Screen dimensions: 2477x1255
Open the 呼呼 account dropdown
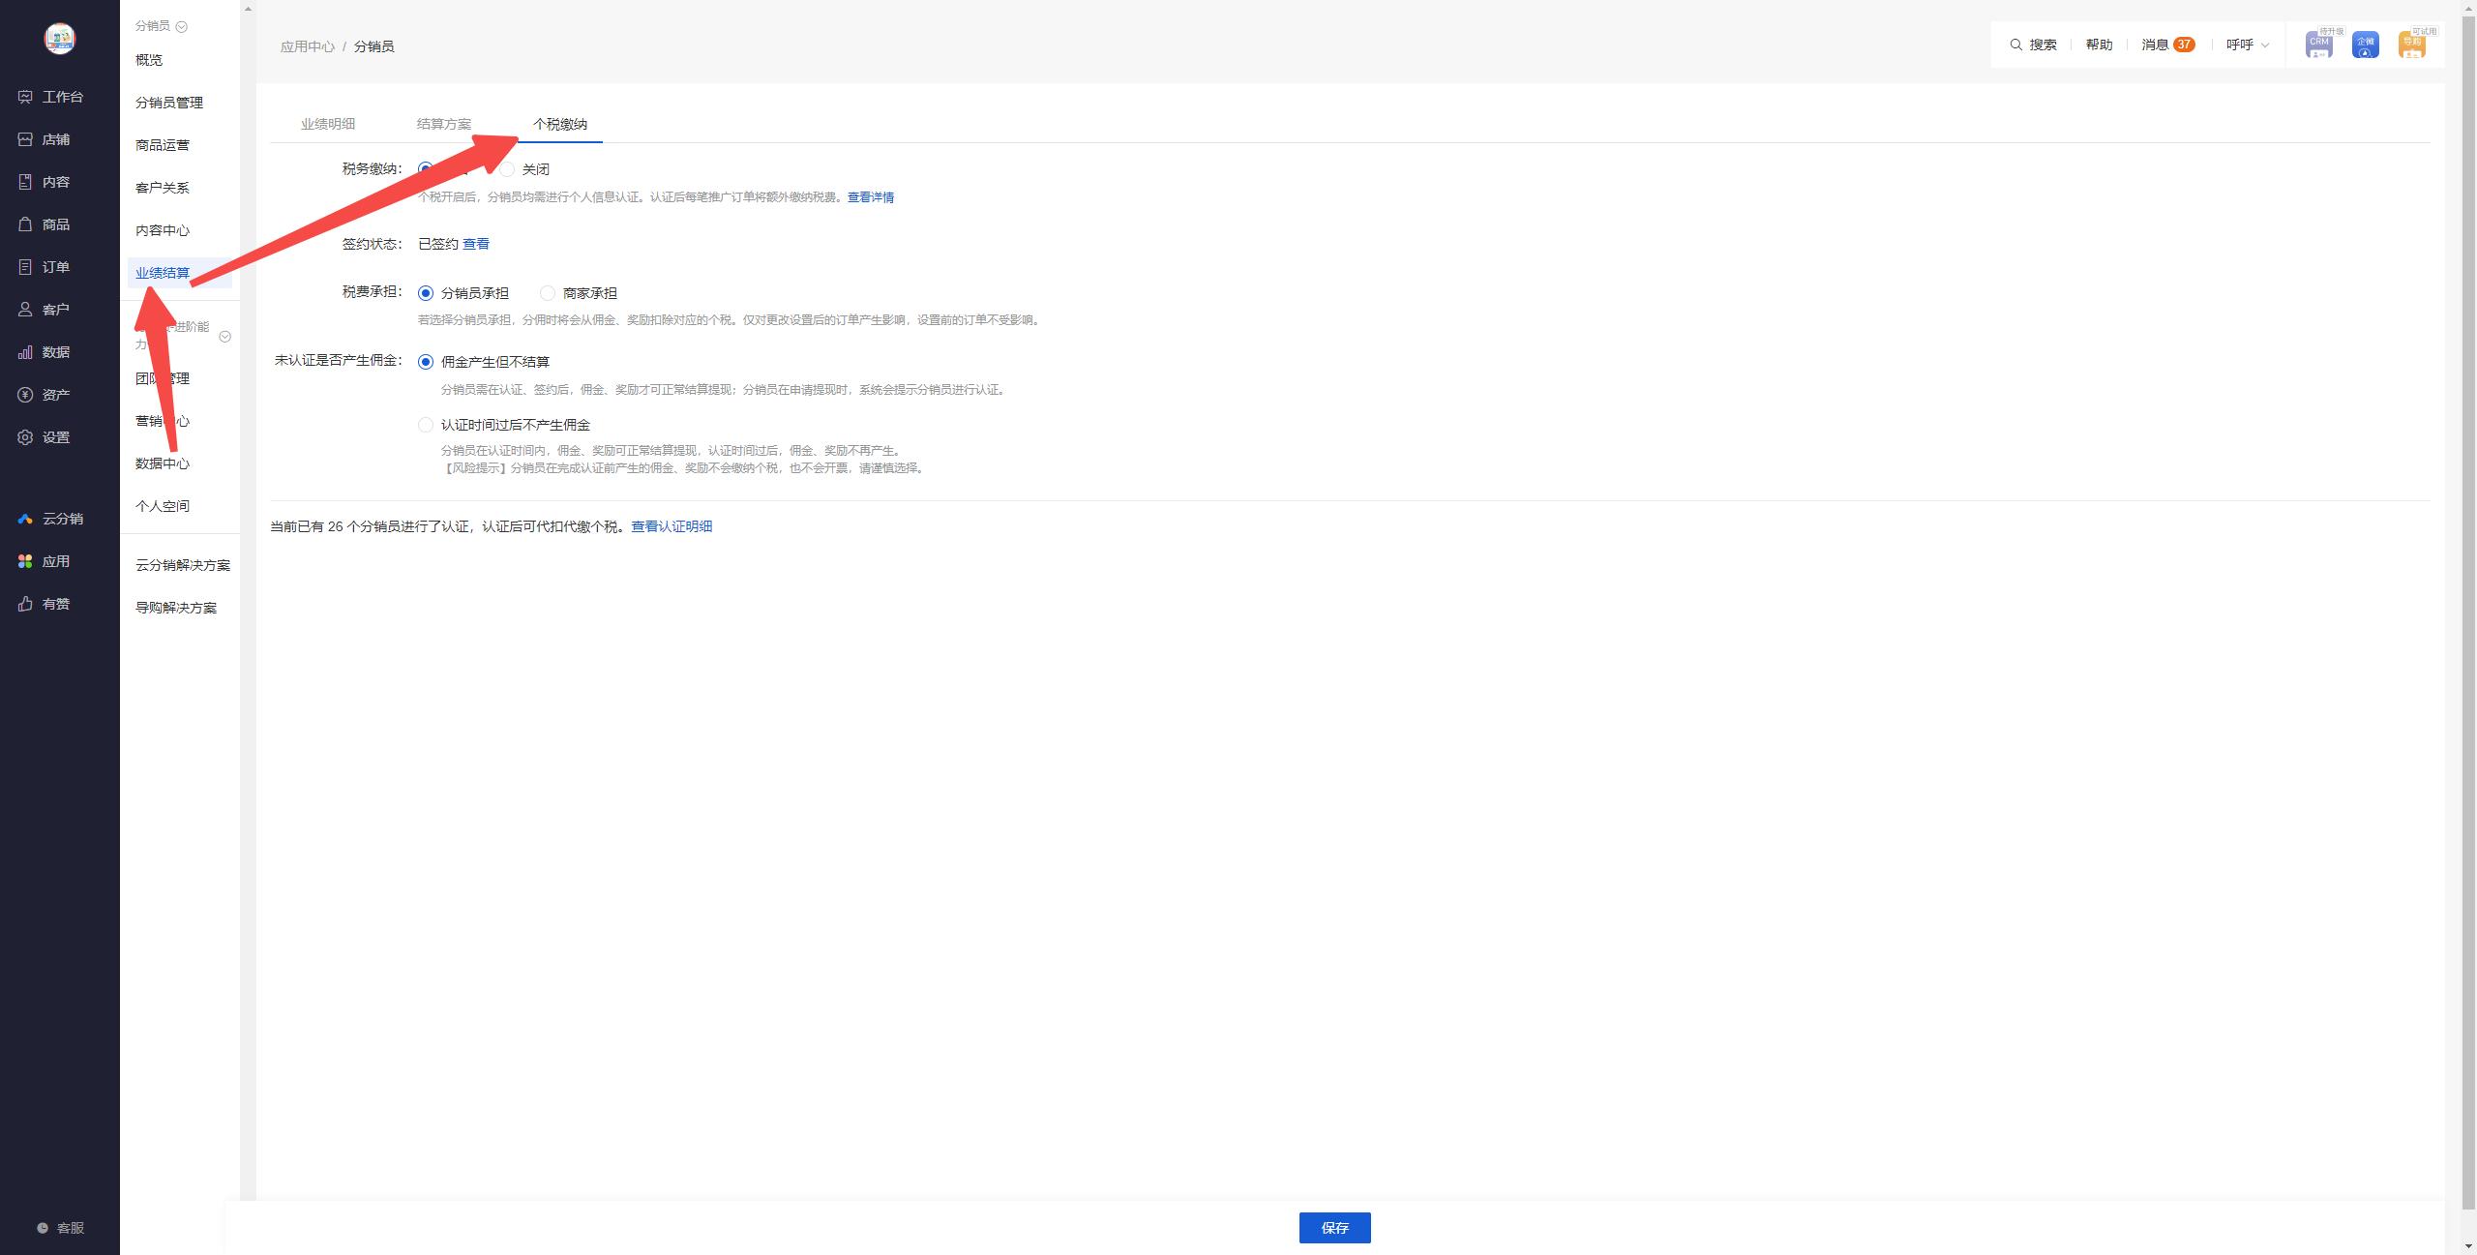coord(2248,45)
